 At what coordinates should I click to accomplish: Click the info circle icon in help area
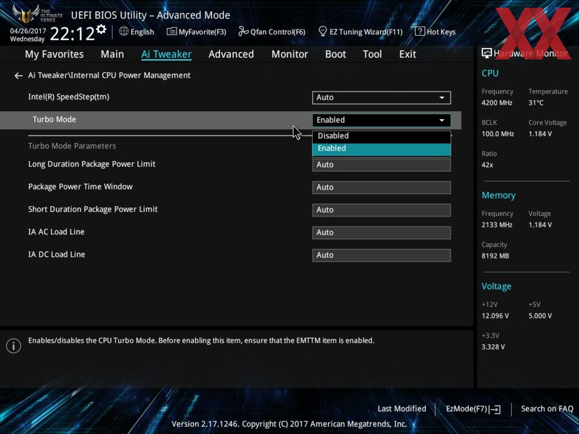pos(14,346)
